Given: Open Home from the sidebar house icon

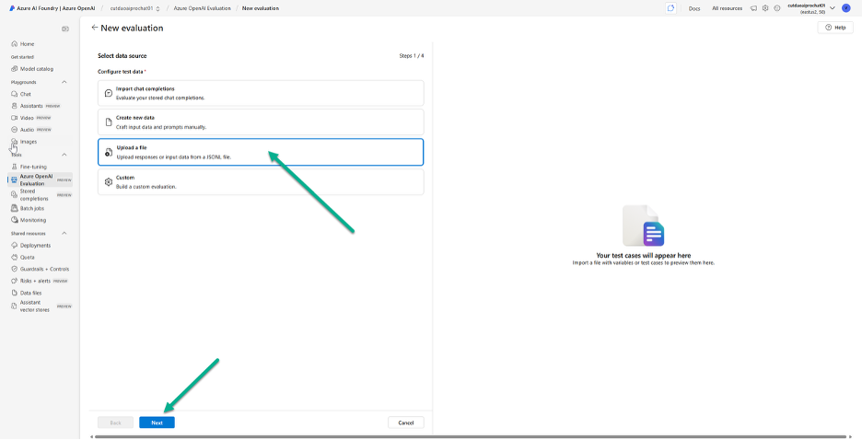Looking at the screenshot, I should pyautogui.click(x=15, y=44).
